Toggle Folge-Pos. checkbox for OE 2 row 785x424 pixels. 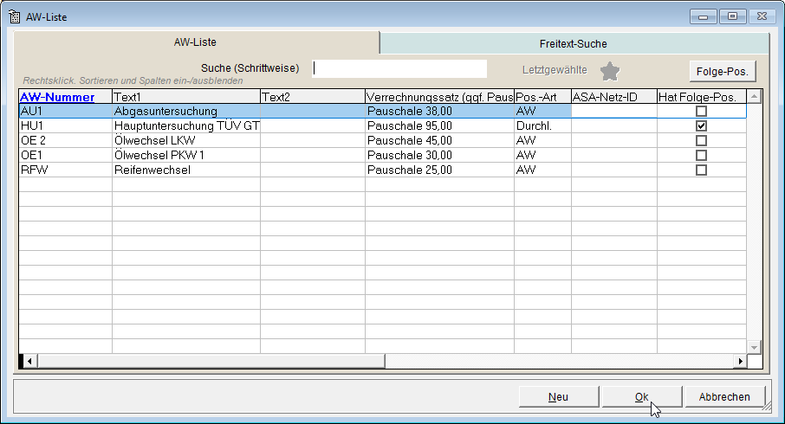(702, 140)
